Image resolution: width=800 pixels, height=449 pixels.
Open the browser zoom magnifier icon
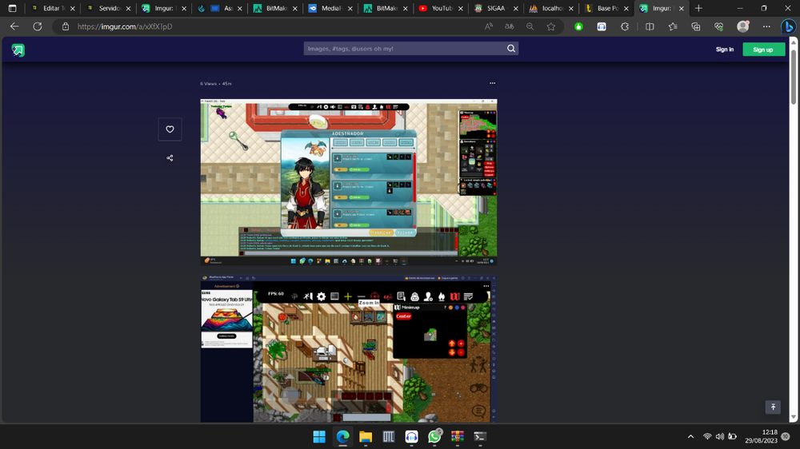coord(530,26)
